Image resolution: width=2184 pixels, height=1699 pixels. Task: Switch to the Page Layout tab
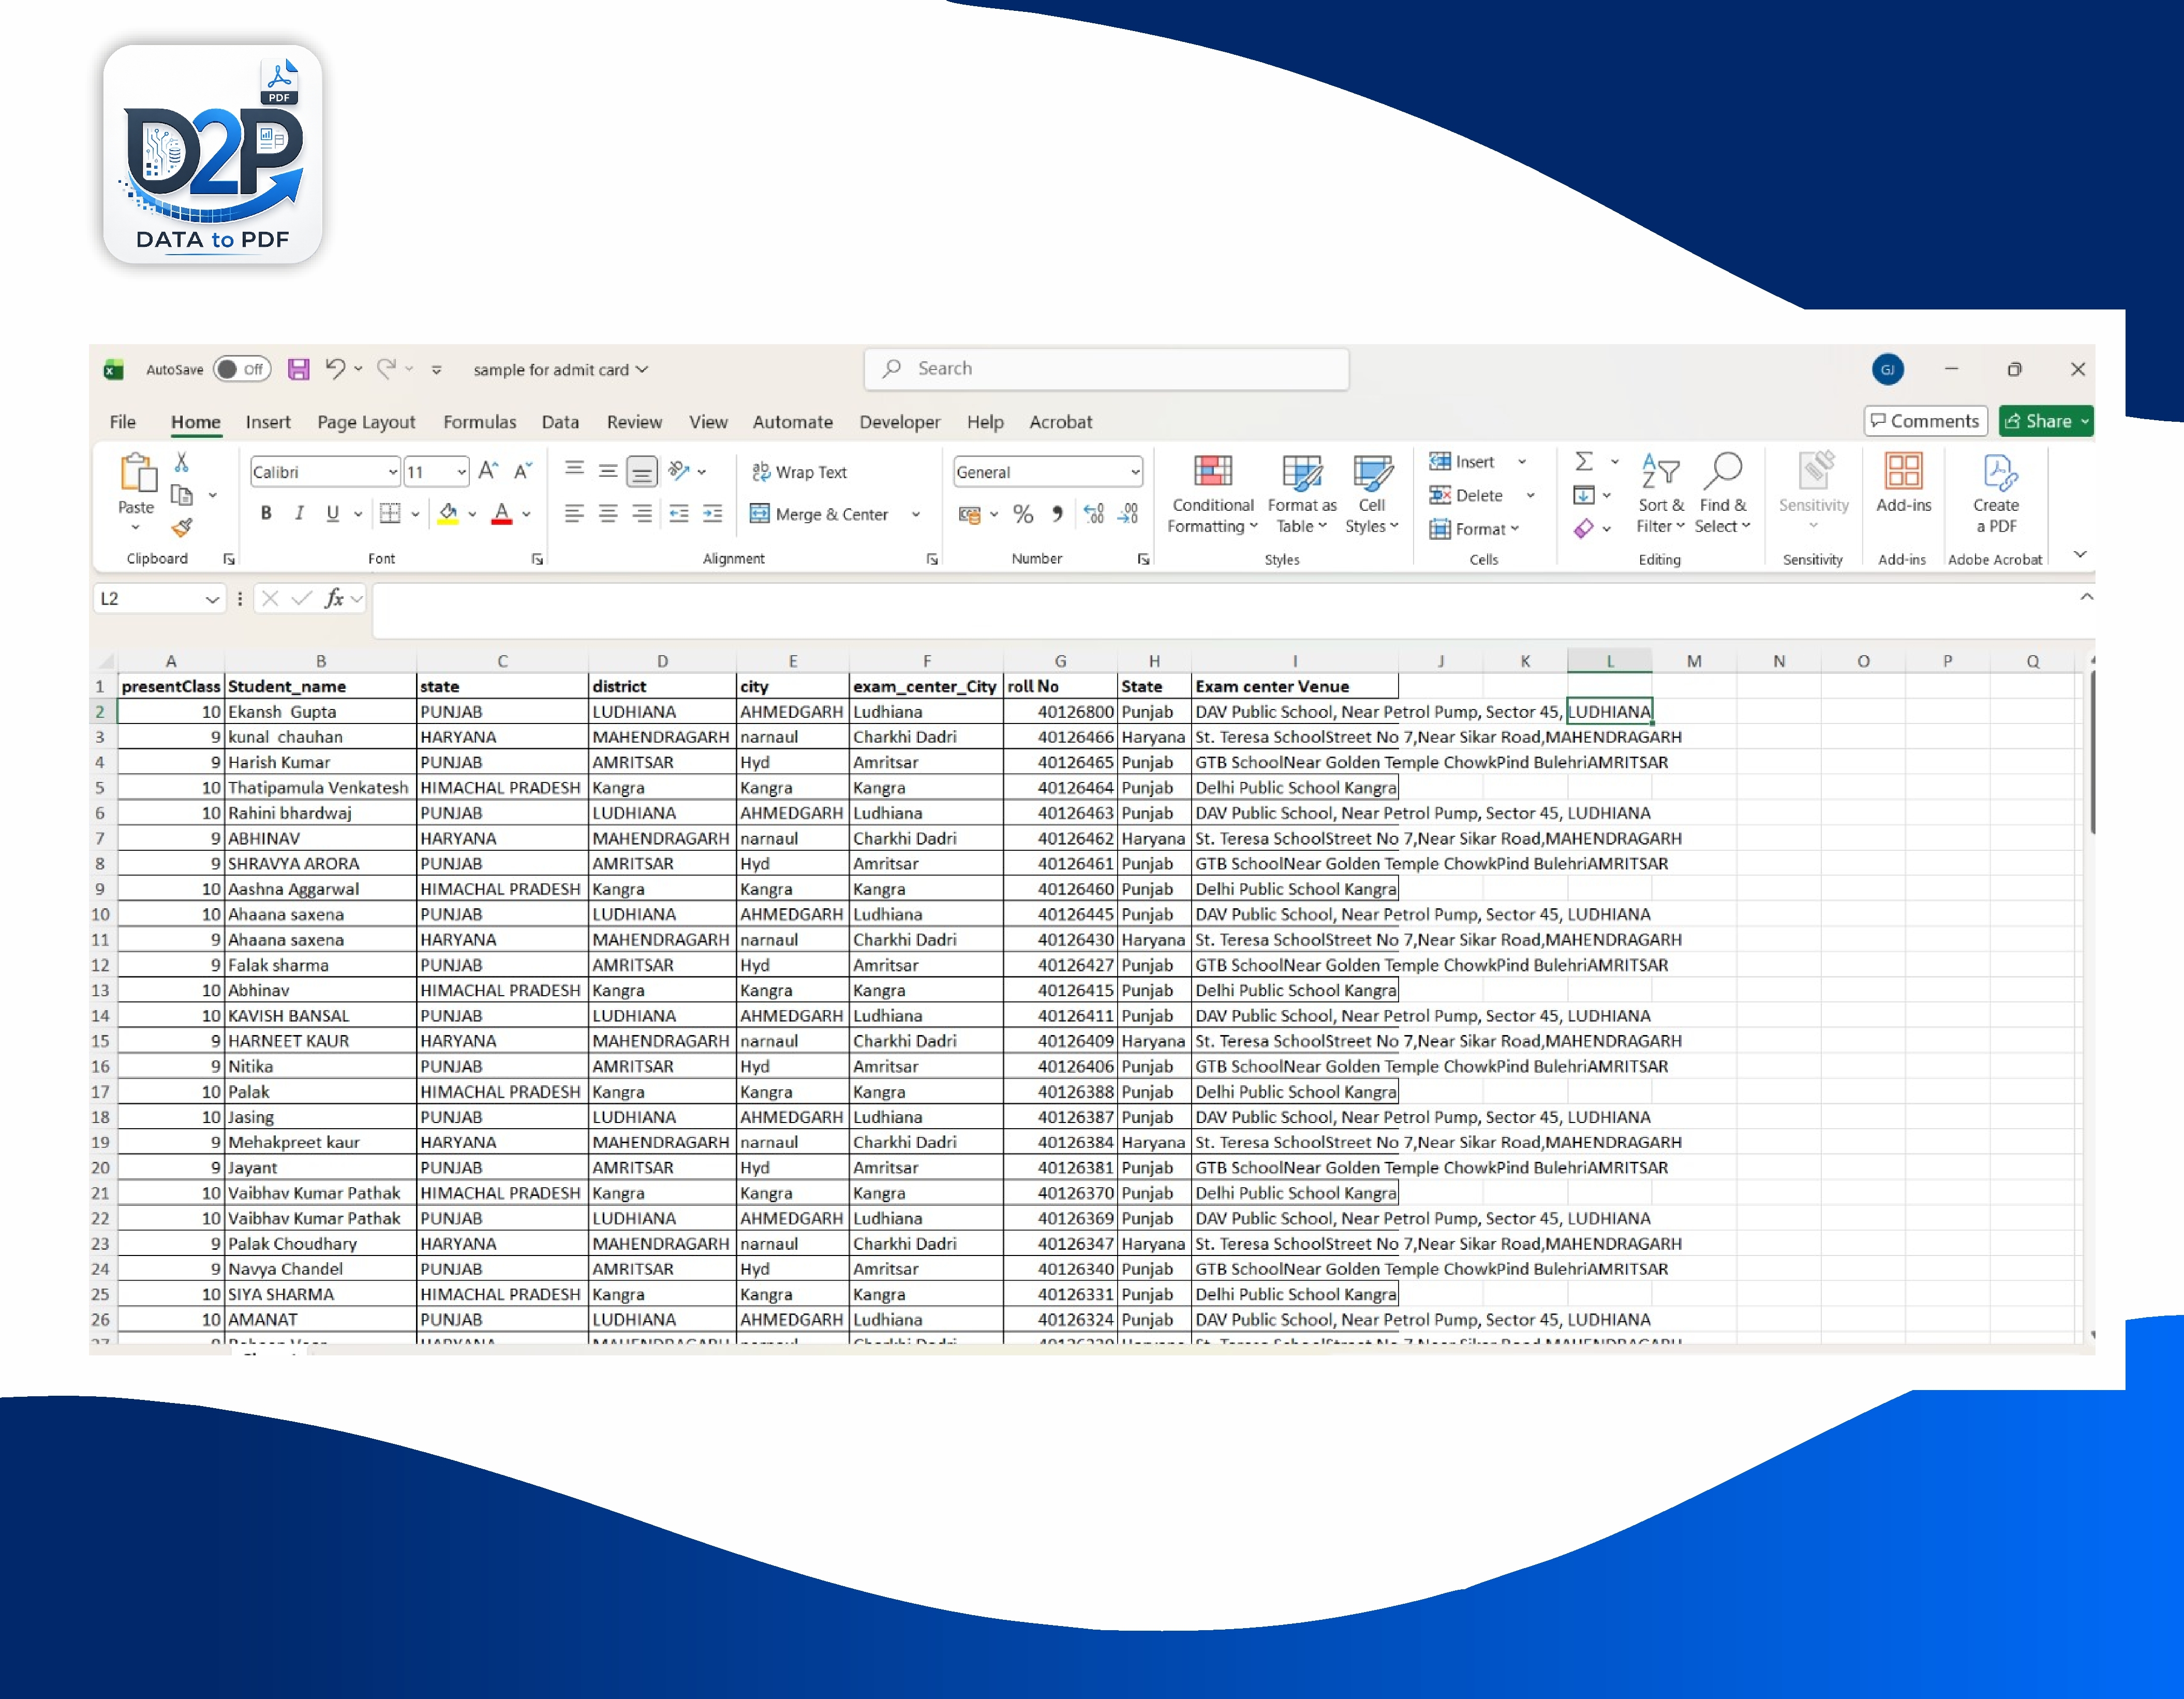click(366, 422)
